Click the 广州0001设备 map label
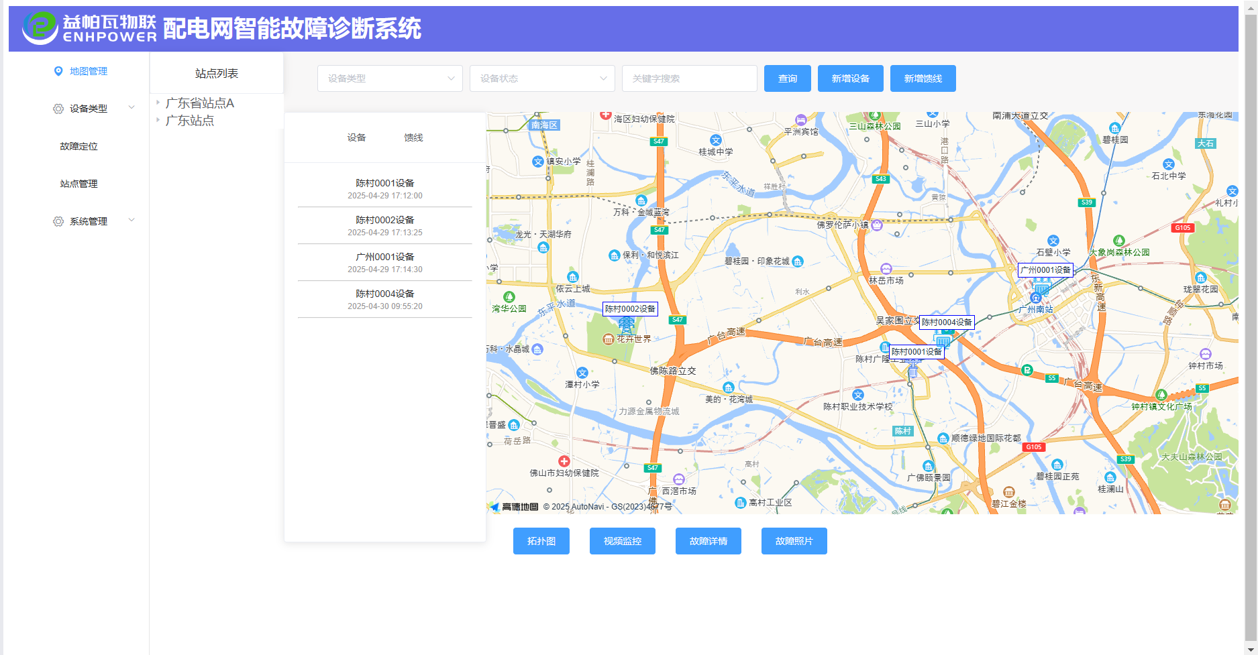Image resolution: width=1258 pixels, height=655 pixels. coord(1045,270)
